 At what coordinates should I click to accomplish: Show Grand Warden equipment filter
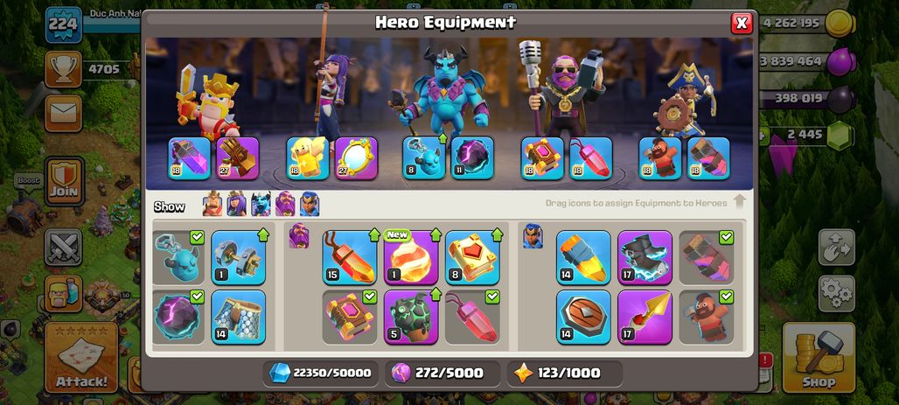(x=285, y=204)
